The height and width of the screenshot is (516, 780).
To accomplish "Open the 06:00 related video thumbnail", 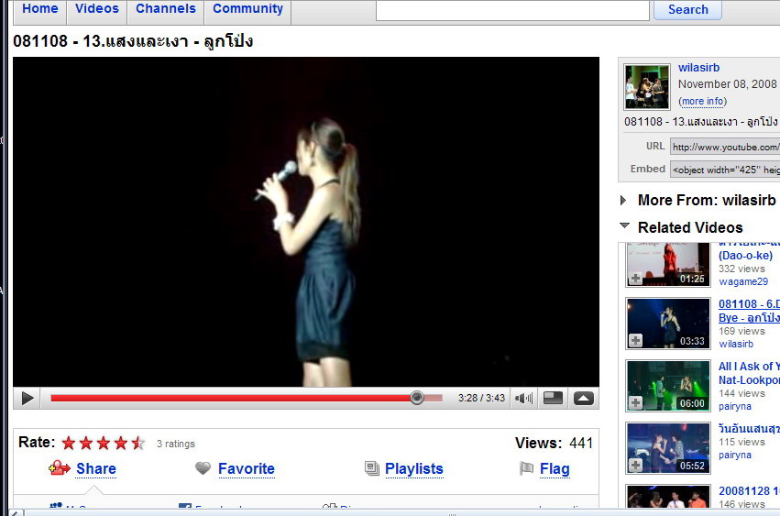I will [668, 386].
